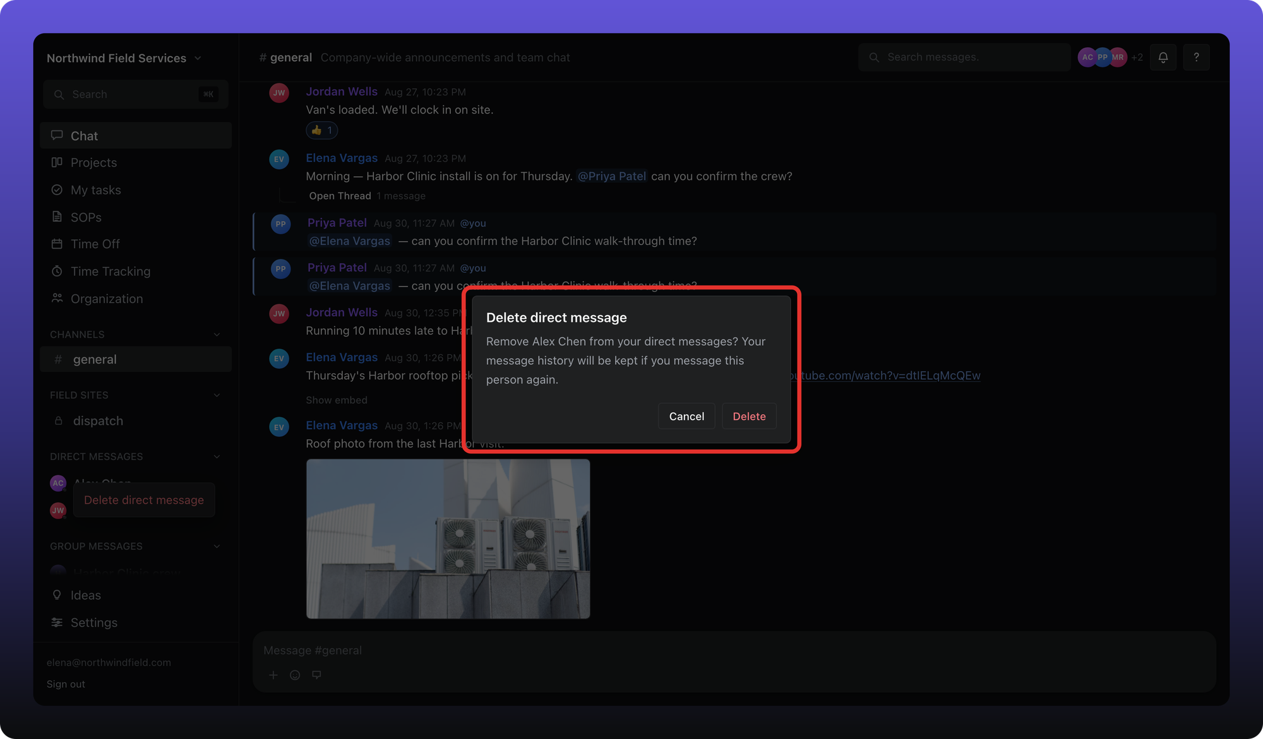Open help with the question mark icon
Image resolution: width=1263 pixels, height=739 pixels.
(x=1196, y=57)
